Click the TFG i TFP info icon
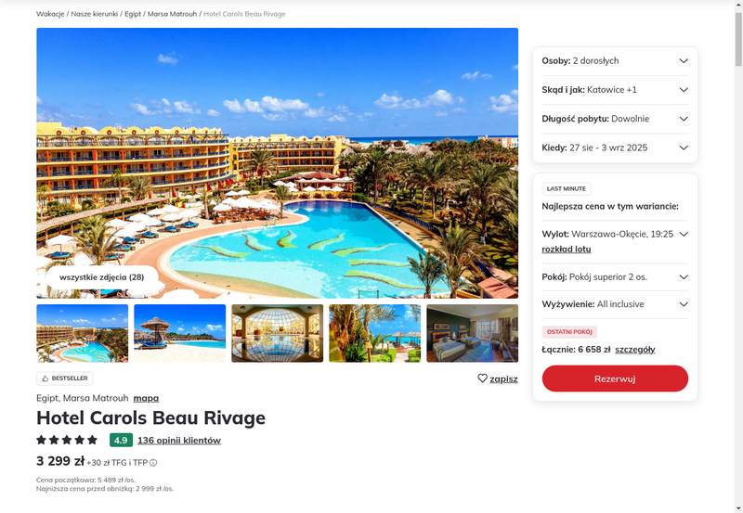Screen dimensions: 743x513 click(153, 463)
